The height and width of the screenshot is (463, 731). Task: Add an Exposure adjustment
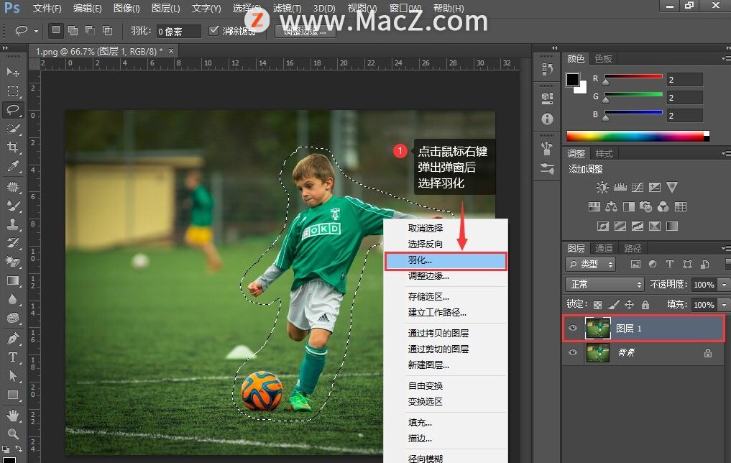point(655,188)
